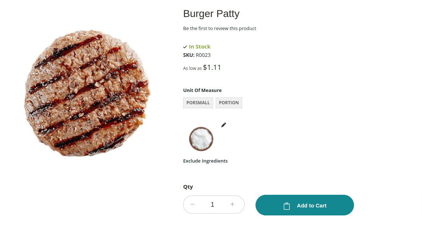This screenshot has height=227, width=422.
Task: Decrease quantity with the minus button
Action: (x=193, y=205)
